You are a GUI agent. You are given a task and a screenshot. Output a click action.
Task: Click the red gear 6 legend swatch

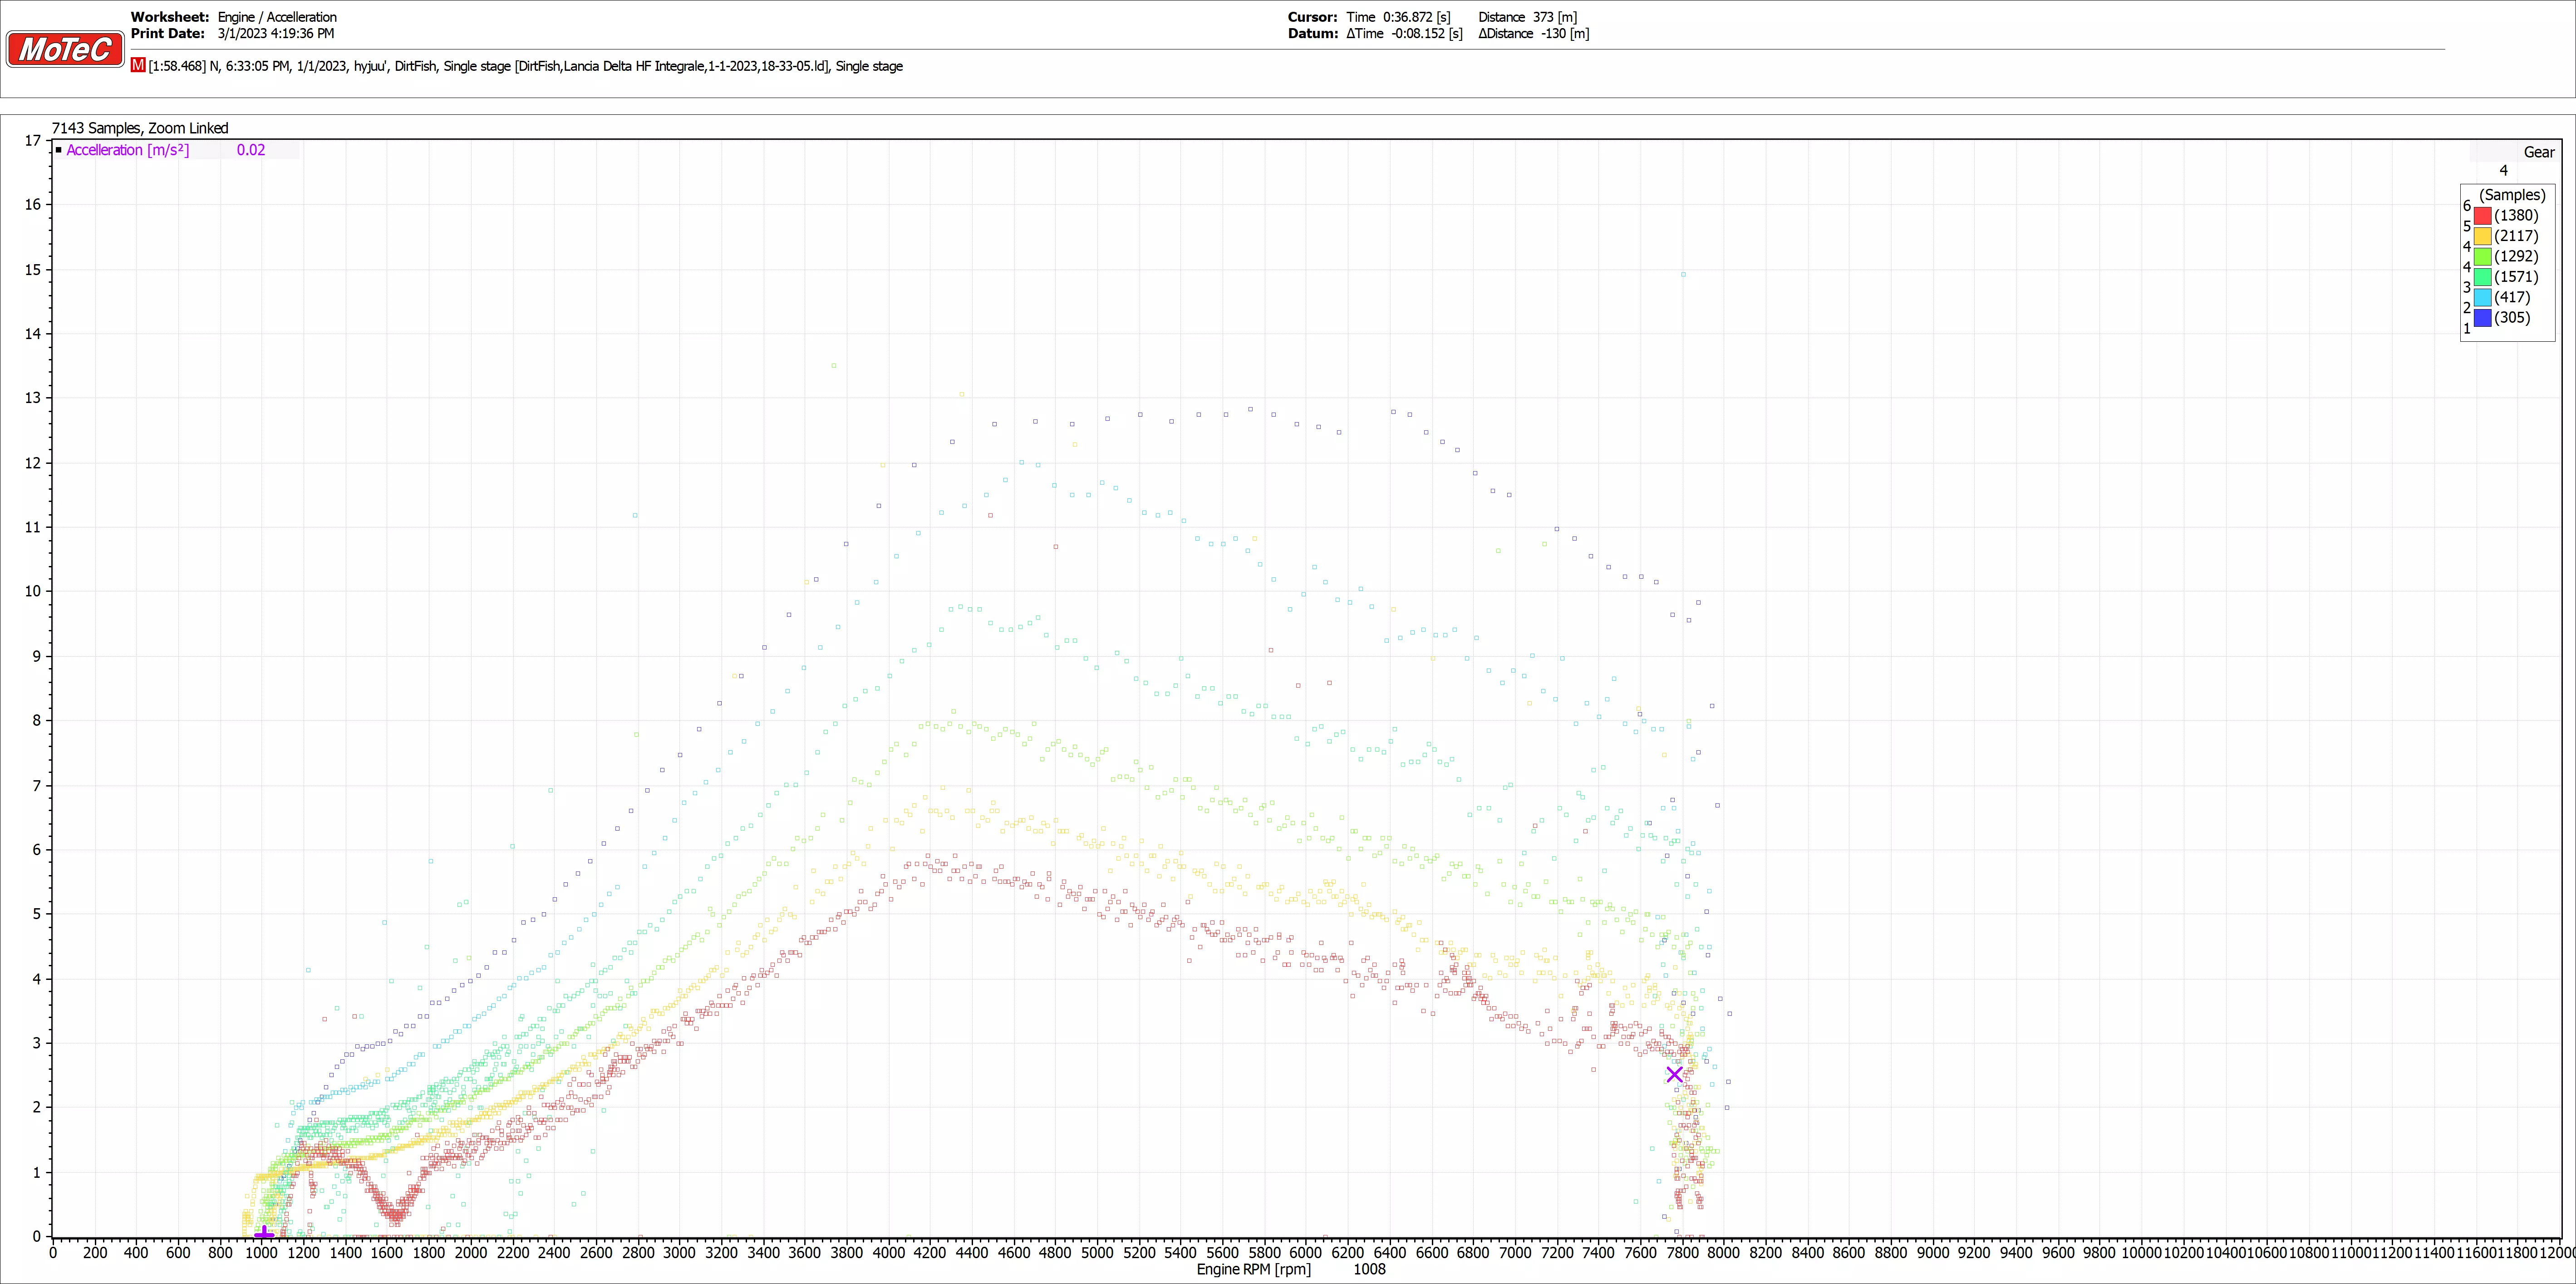coord(2483,216)
